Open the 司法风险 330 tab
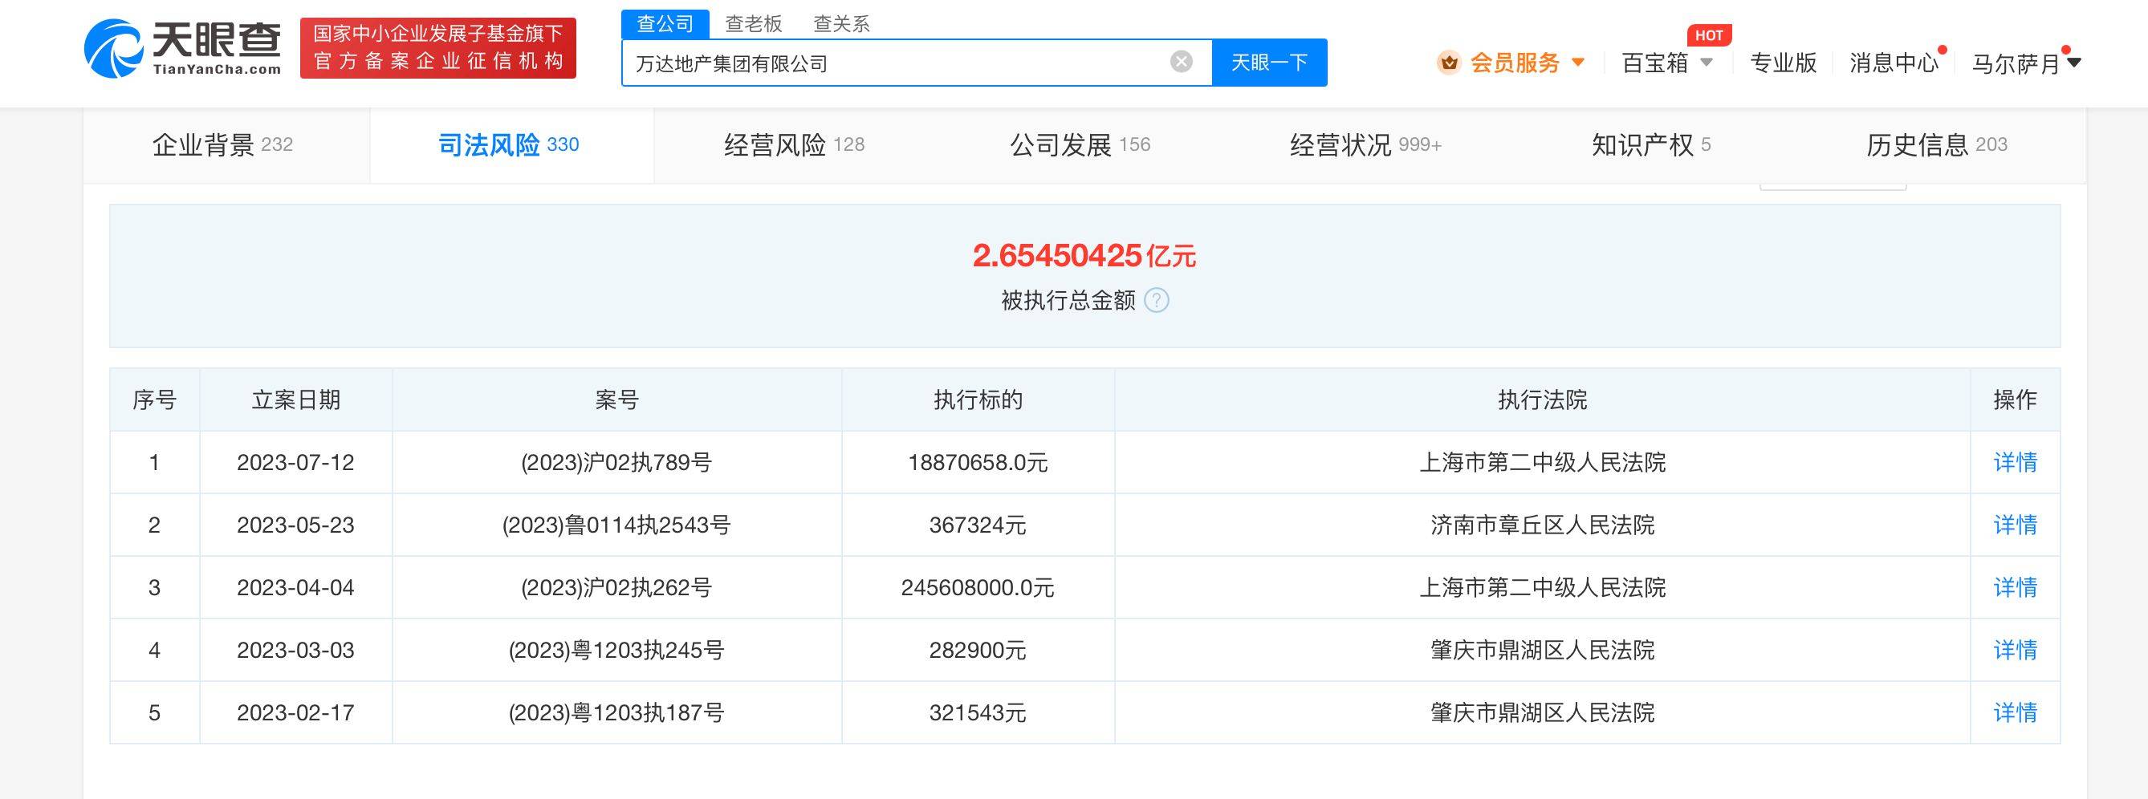The image size is (2148, 799). click(509, 145)
